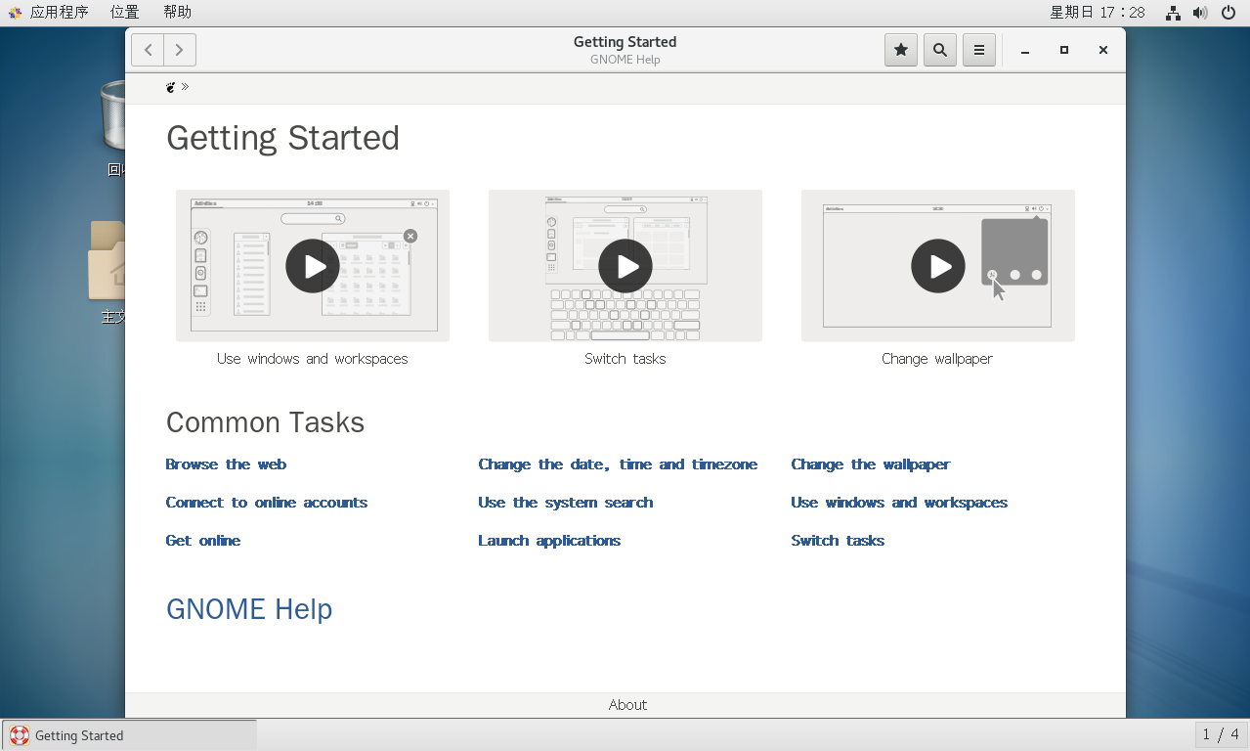Open the 位置 menu in top bar

pyautogui.click(x=124, y=12)
